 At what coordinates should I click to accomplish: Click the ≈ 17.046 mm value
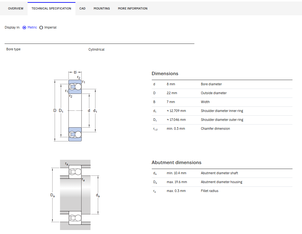pyautogui.click(x=176, y=120)
